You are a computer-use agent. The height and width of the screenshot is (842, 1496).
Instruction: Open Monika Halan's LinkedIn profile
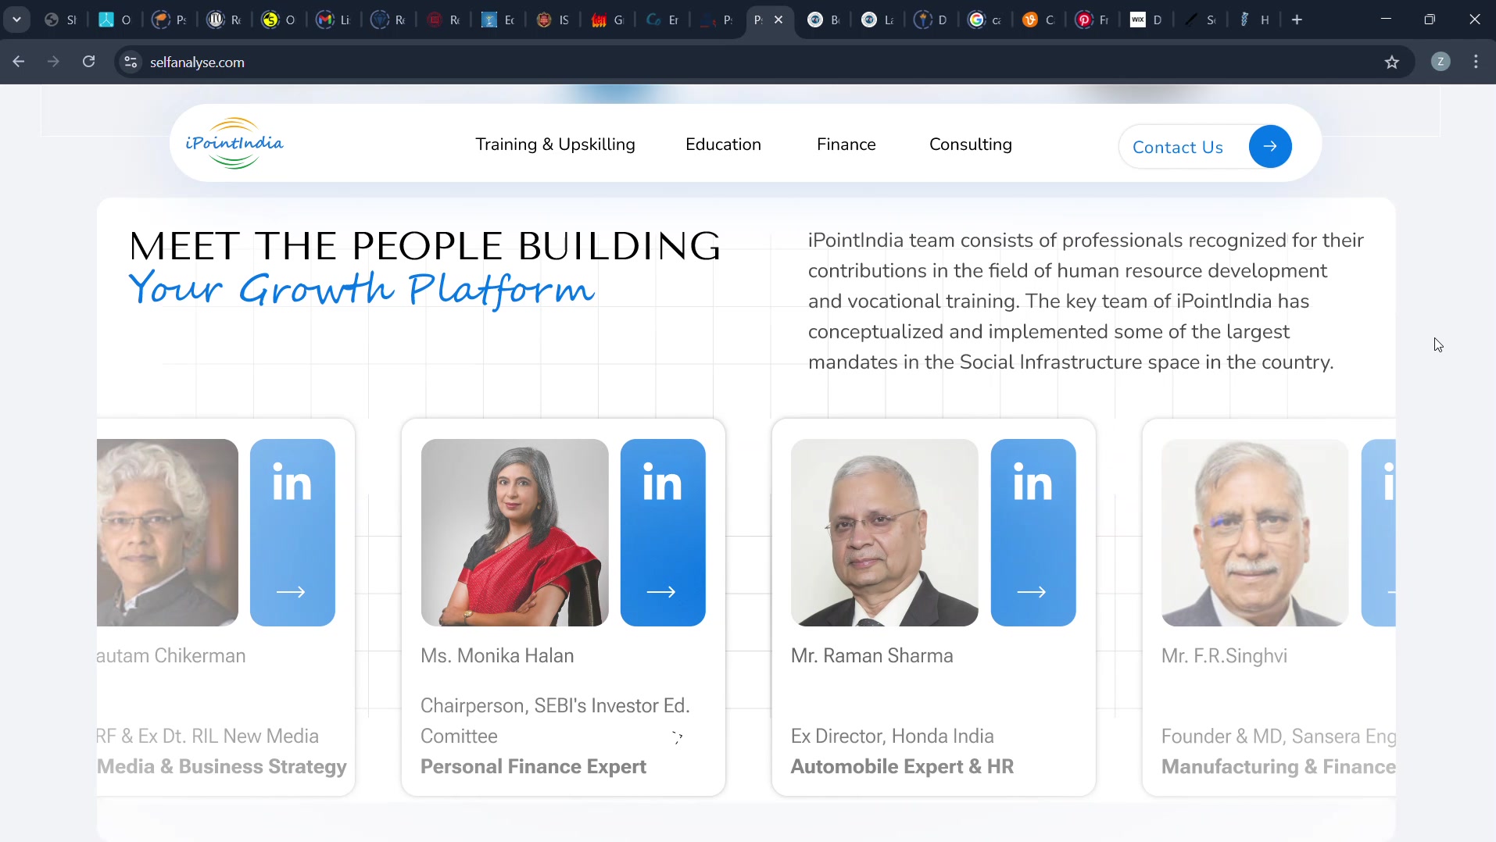pos(663,533)
